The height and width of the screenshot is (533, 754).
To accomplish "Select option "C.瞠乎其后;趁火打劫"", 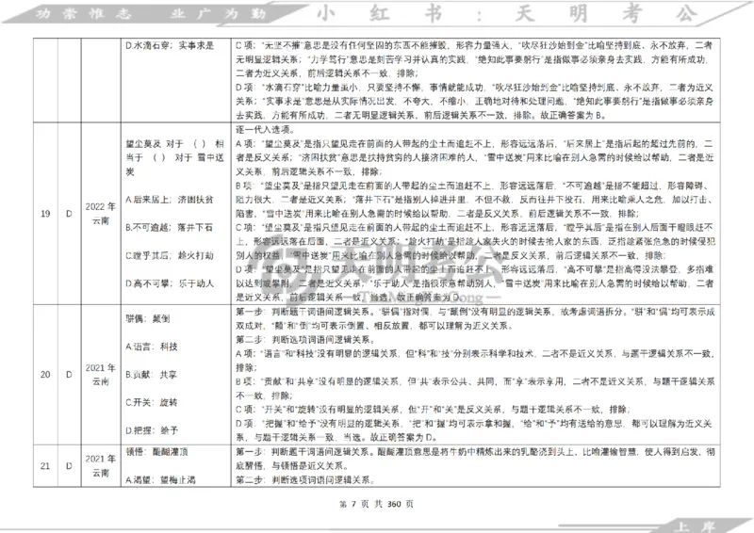I will pyautogui.click(x=170, y=255).
